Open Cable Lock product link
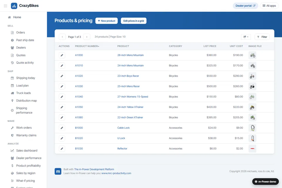 coord(123,128)
